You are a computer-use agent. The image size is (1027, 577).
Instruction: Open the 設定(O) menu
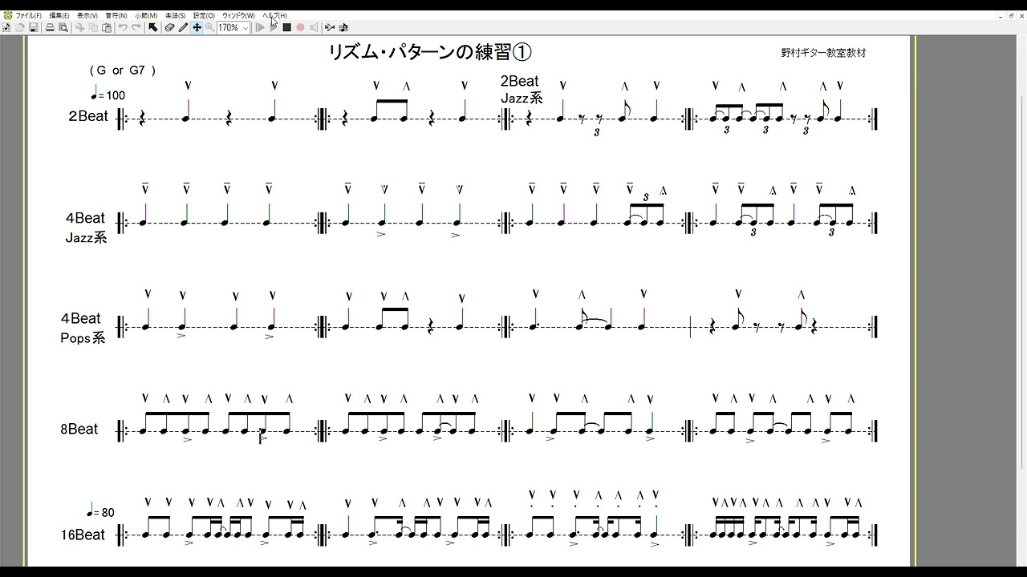click(204, 15)
